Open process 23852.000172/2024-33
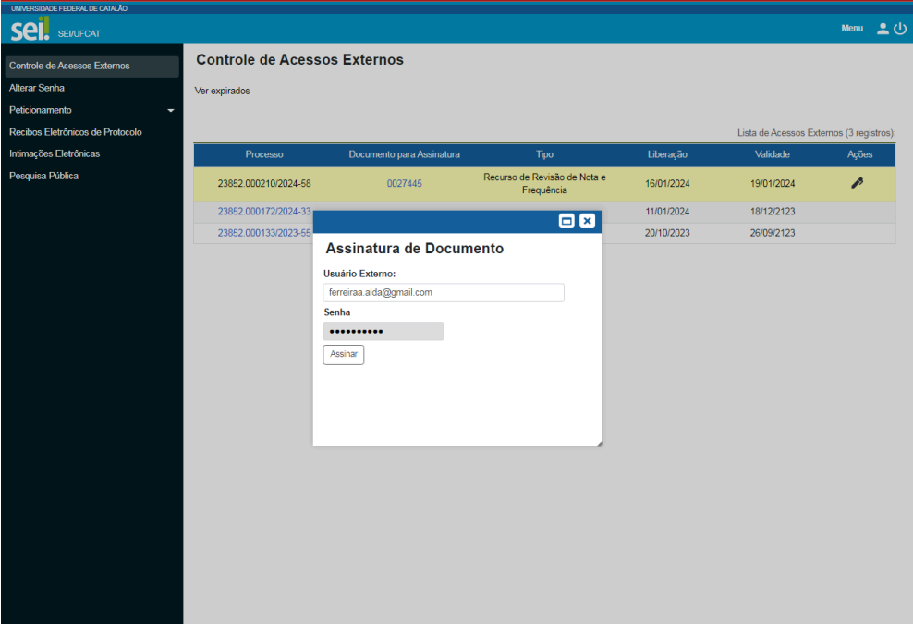Image resolution: width=913 pixels, height=624 pixels. [264, 212]
